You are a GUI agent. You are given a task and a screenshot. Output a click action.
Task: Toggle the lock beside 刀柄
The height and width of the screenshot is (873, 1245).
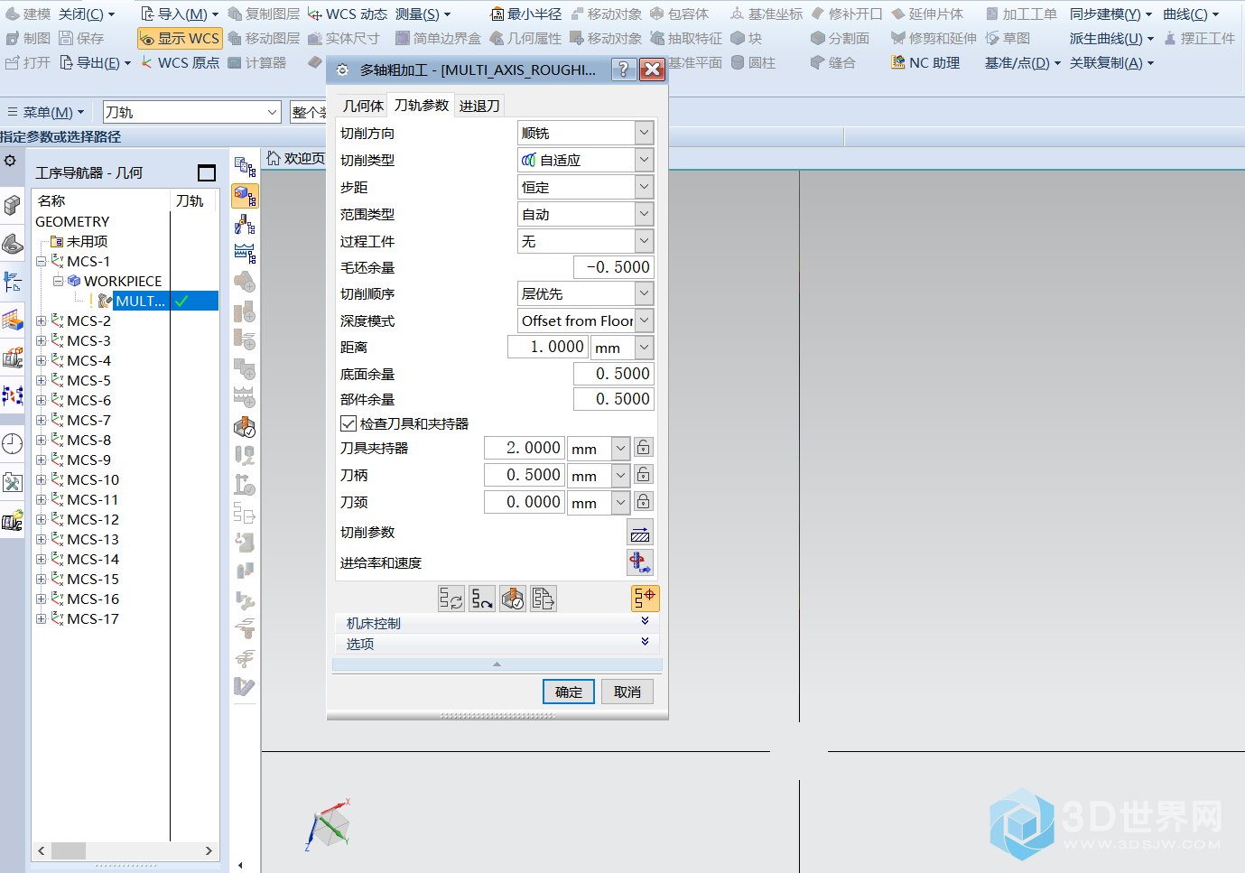pyautogui.click(x=643, y=475)
